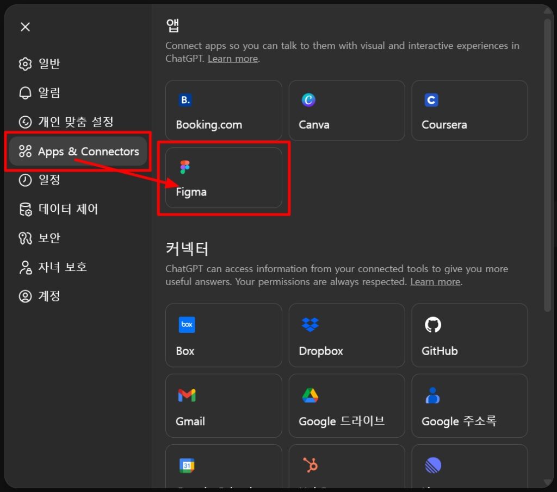Open the Dropbox connector
Image resolution: width=557 pixels, height=492 pixels.
click(346, 335)
